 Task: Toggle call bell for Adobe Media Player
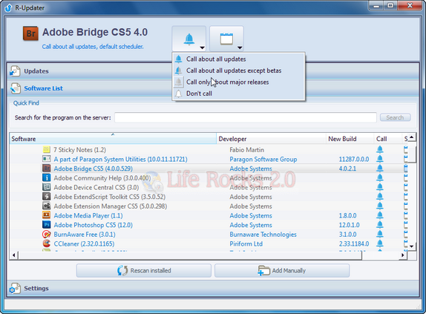[x=380, y=215]
